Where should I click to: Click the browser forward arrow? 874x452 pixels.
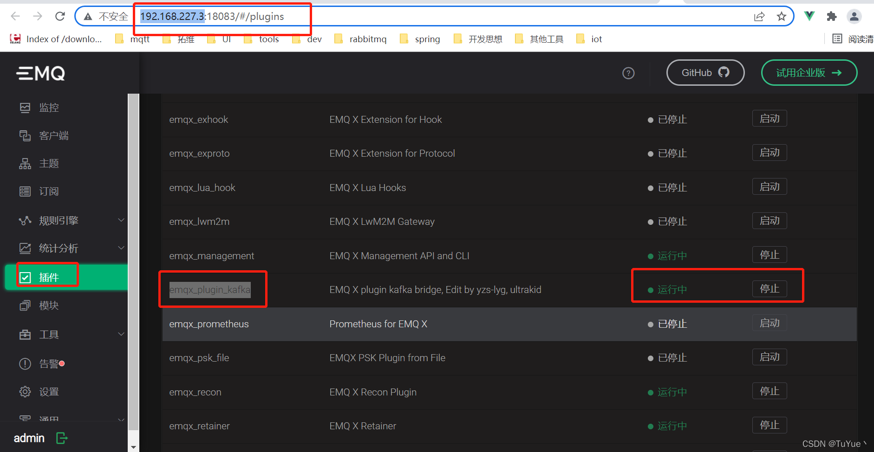(x=38, y=17)
